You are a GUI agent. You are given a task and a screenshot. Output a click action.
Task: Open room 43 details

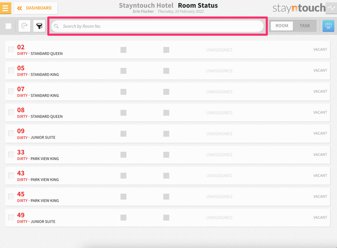click(168, 175)
